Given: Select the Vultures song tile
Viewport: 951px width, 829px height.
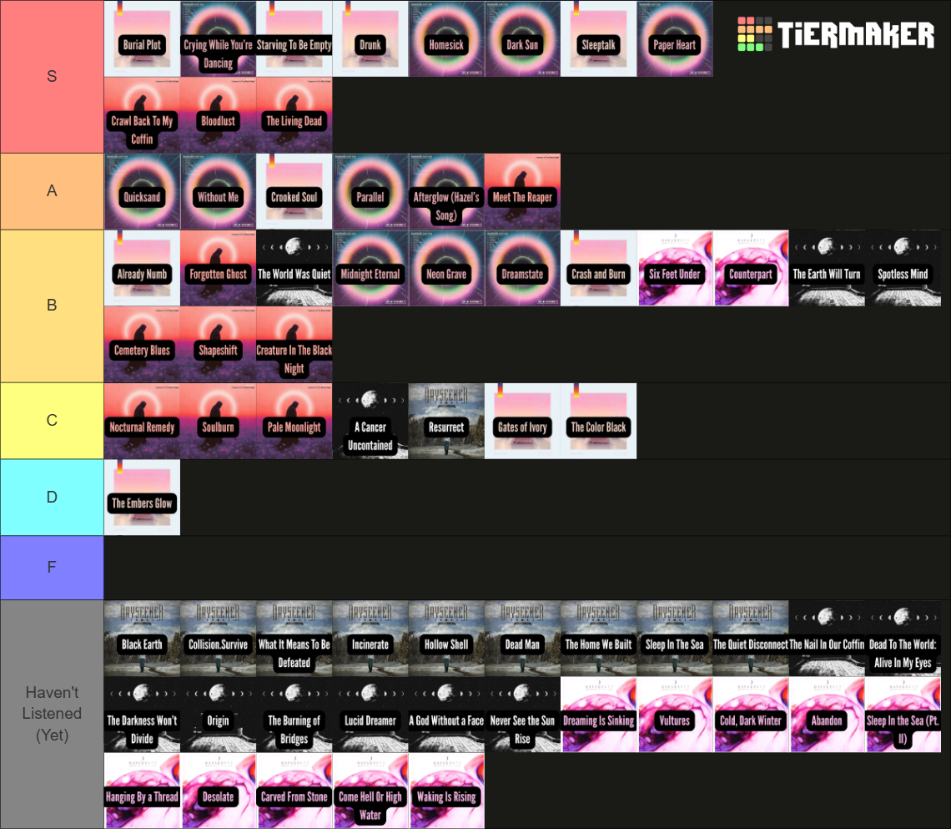Looking at the screenshot, I should (675, 715).
